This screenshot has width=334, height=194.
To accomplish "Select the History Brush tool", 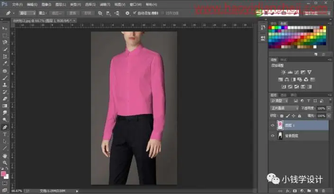I will pyautogui.click(x=5, y=92).
